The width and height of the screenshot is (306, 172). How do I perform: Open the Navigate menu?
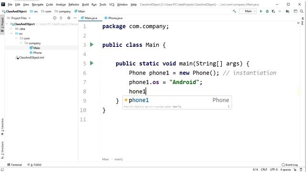click(37, 4)
